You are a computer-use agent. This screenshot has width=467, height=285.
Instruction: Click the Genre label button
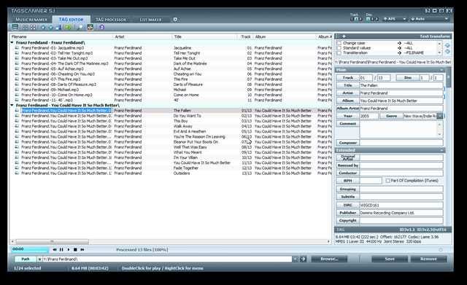(391, 116)
